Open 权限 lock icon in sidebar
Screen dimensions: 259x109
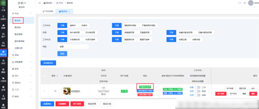click(x=3, y=106)
